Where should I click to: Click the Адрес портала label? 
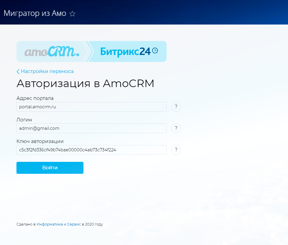click(x=35, y=98)
